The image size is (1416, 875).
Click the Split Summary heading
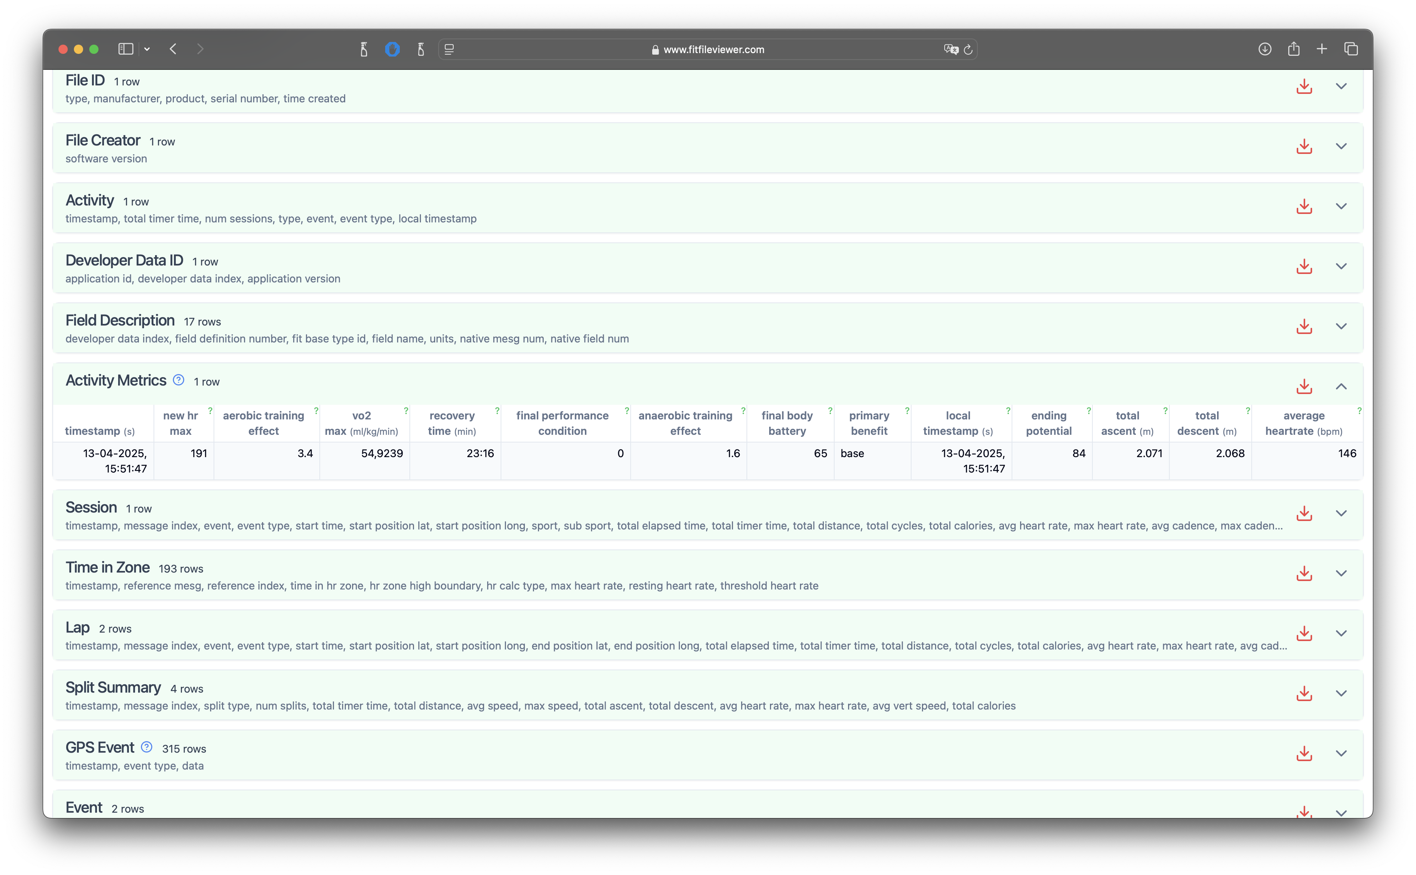(113, 688)
